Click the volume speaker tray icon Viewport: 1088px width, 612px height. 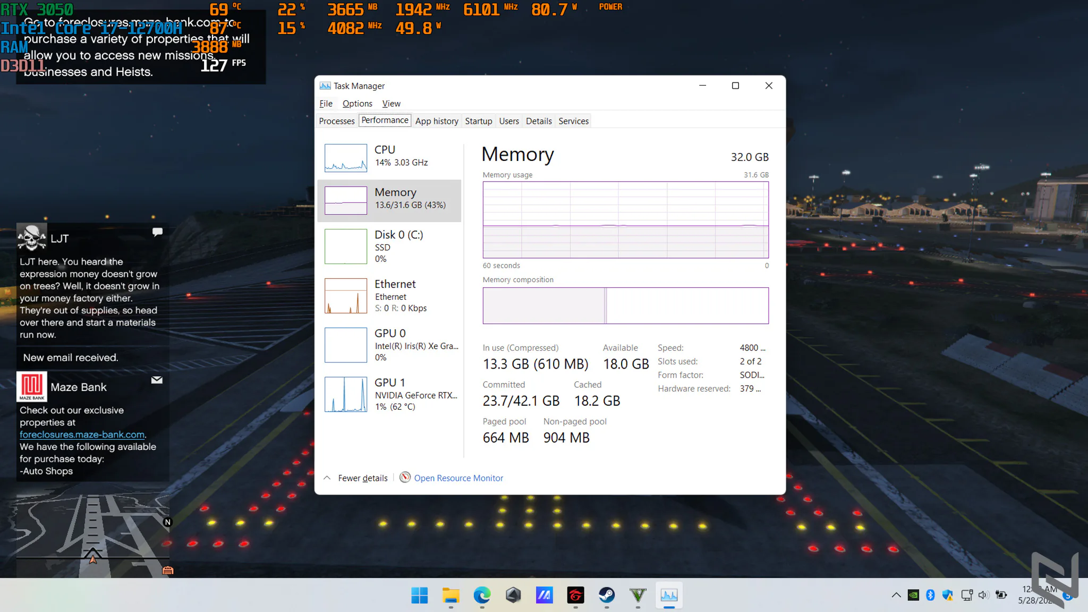(983, 595)
